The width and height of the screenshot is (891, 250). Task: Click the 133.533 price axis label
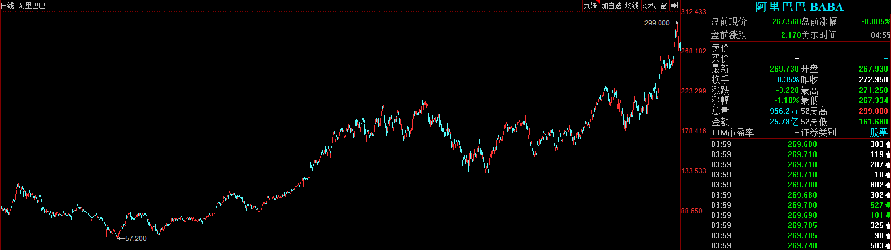[x=694, y=171]
